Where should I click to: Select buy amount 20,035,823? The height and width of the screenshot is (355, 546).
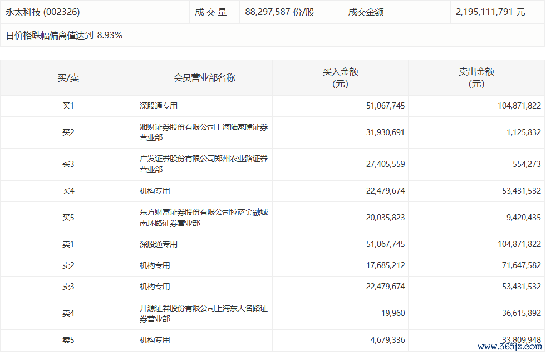click(386, 218)
